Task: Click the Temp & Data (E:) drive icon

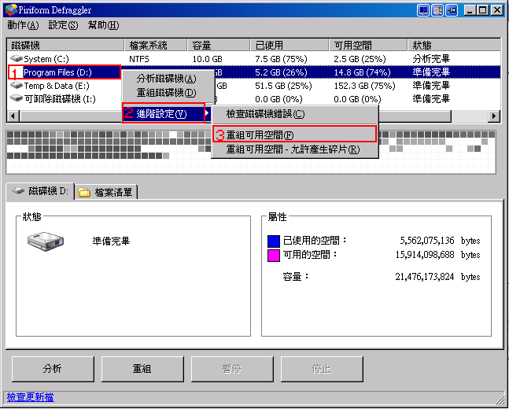Action: tap(17, 86)
